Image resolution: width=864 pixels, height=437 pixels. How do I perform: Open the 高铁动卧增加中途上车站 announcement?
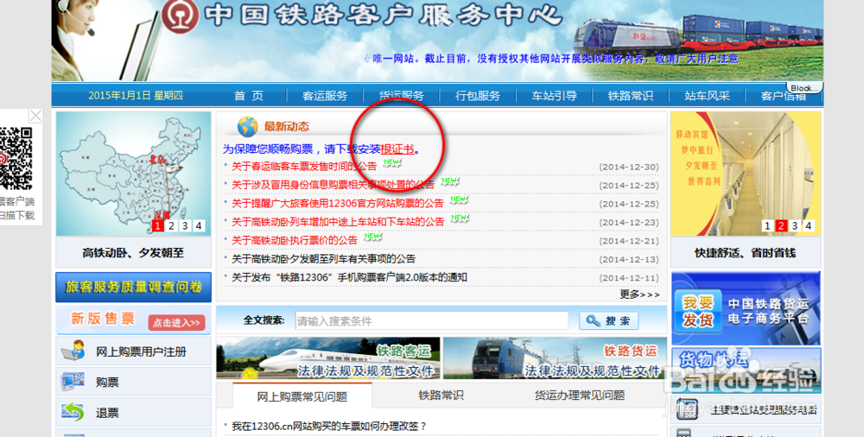[x=338, y=222]
